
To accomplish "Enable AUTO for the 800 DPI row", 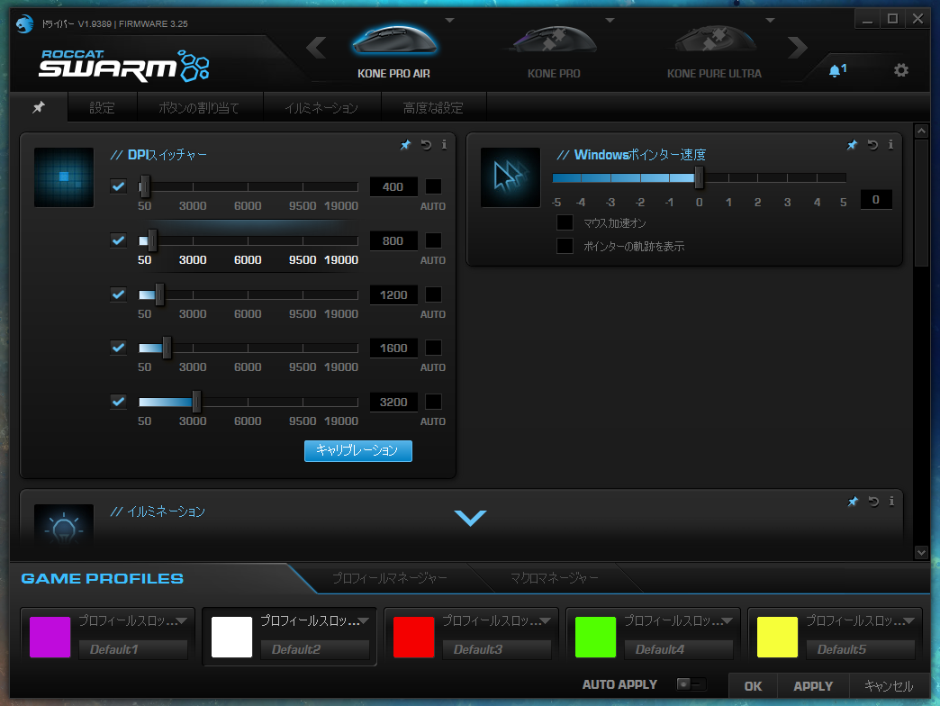I will tap(433, 240).
